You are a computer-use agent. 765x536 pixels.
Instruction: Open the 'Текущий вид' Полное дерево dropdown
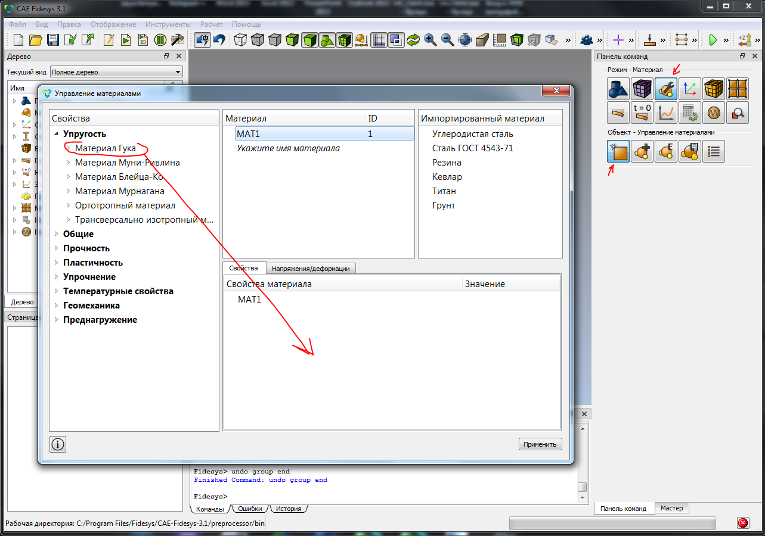[x=116, y=72]
